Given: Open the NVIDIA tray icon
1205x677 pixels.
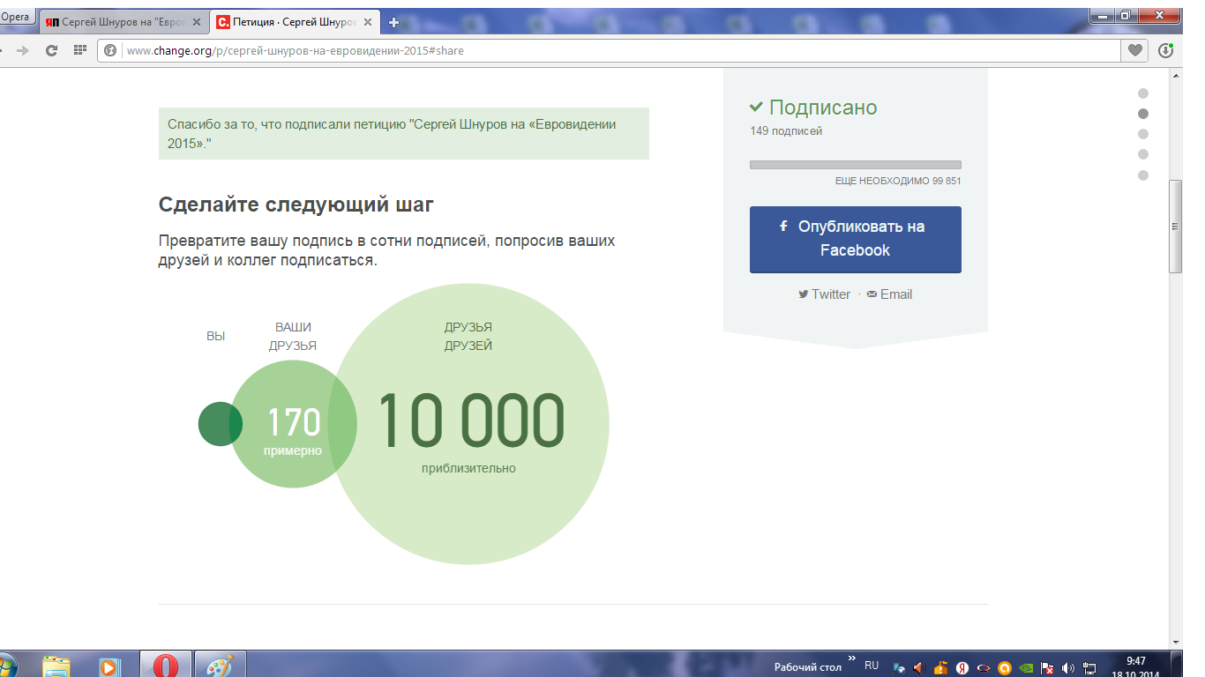Looking at the screenshot, I should (x=1026, y=667).
